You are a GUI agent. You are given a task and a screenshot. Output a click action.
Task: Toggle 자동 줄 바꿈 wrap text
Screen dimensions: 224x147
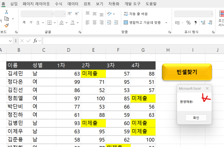pyautogui.click(x=136, y=14)
